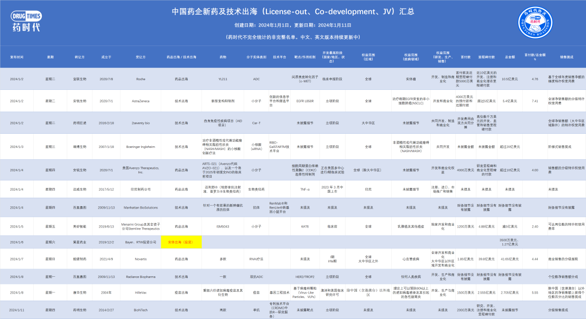This screenshot has height=319, width=586.
Task: Select the 41.65亿美元 total amount cell
Action: [509, 259]
